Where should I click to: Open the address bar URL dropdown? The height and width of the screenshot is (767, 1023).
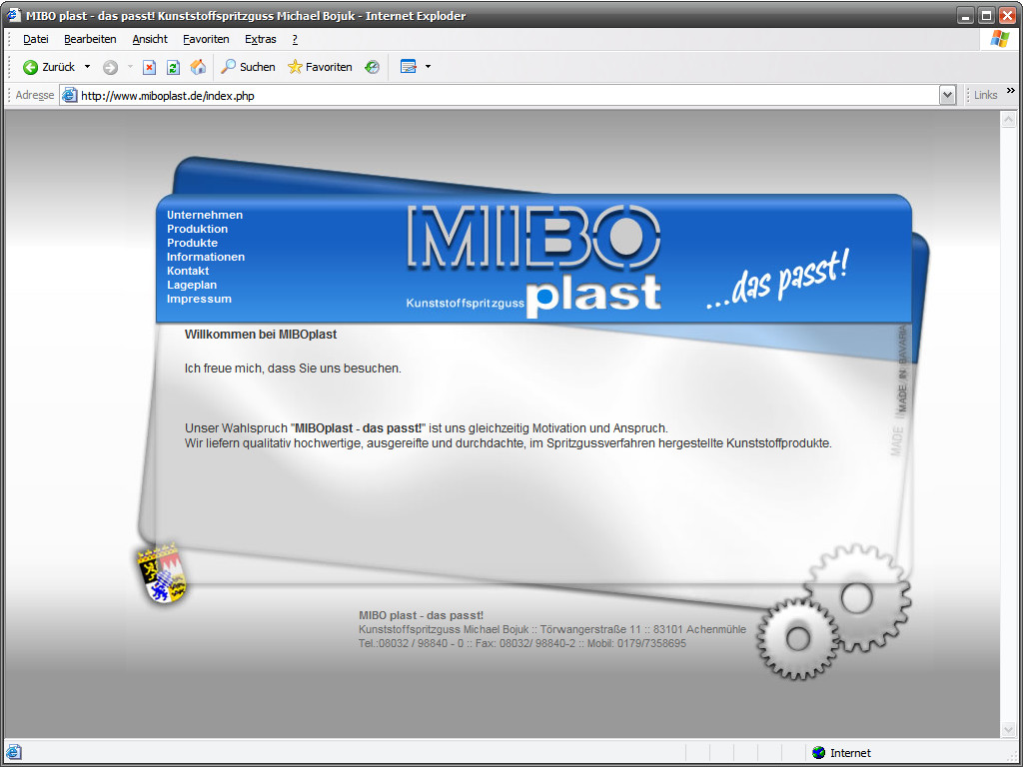tap(947, 95)
